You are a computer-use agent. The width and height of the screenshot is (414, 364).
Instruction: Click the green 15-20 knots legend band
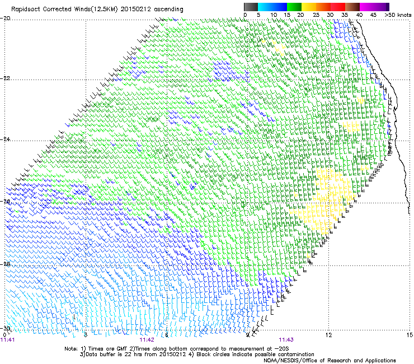pyautogui.click(x=294, y=7)
